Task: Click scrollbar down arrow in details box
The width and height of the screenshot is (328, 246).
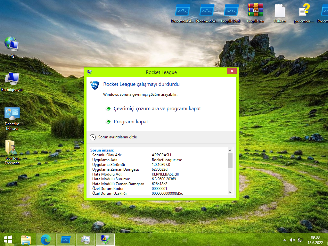Action: (x=230, y=192)
